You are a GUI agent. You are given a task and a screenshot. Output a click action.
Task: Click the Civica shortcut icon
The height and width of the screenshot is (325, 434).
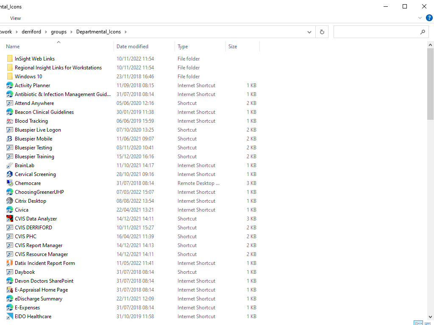click(10, 210)
